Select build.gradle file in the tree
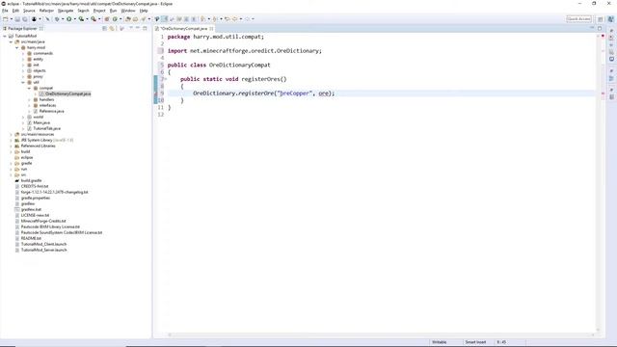The width and height of the screenshot is (617, 347). point(31,180)
